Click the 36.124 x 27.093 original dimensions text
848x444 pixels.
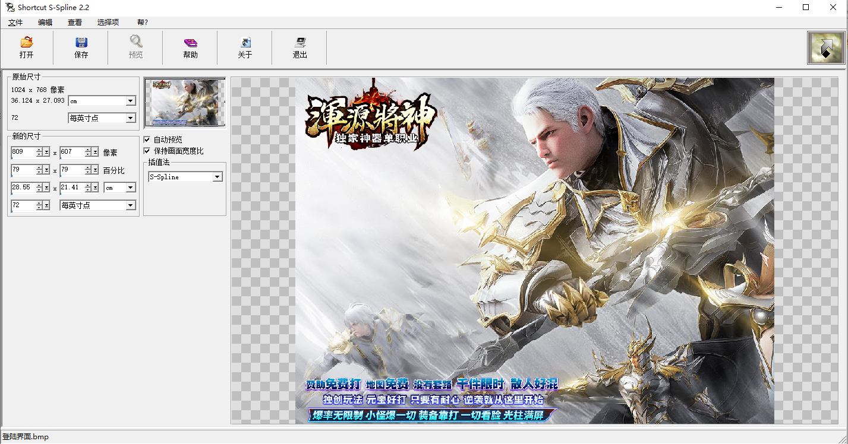click(x=37, y=101)
